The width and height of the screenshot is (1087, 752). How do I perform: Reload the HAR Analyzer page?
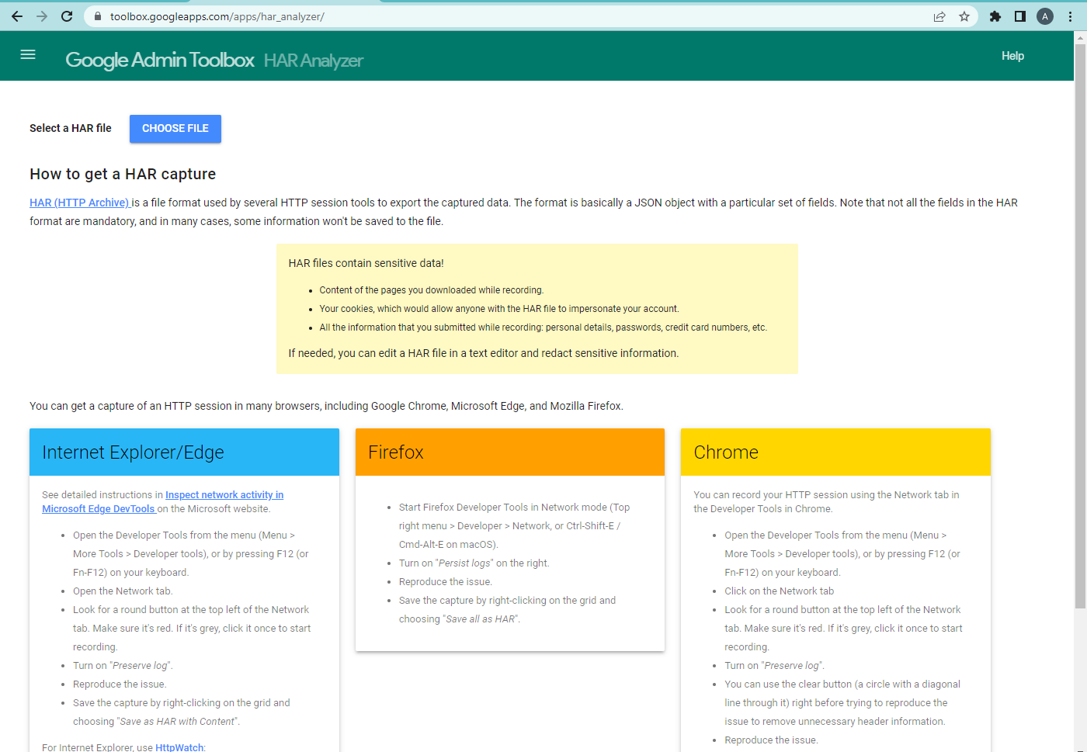point(67,16)
